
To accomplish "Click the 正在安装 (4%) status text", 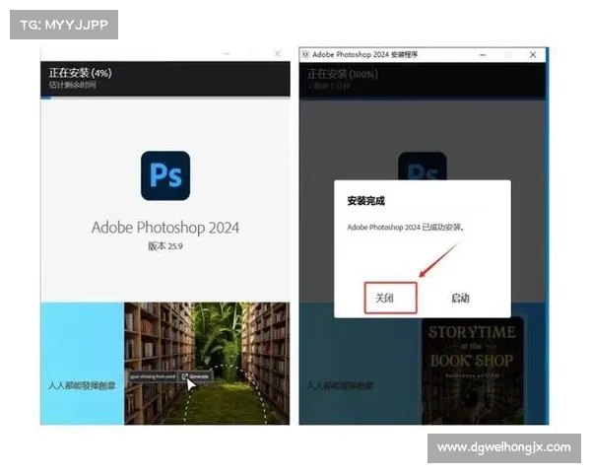I will tap(81, 73).
